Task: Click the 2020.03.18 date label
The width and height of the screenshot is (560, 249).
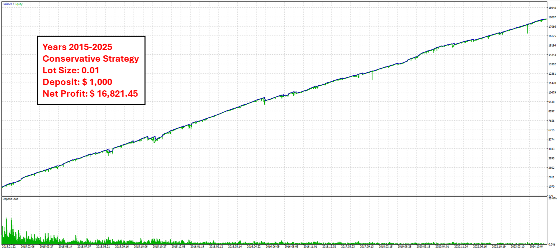Action: pyautogui.click(x=424, y=247)
